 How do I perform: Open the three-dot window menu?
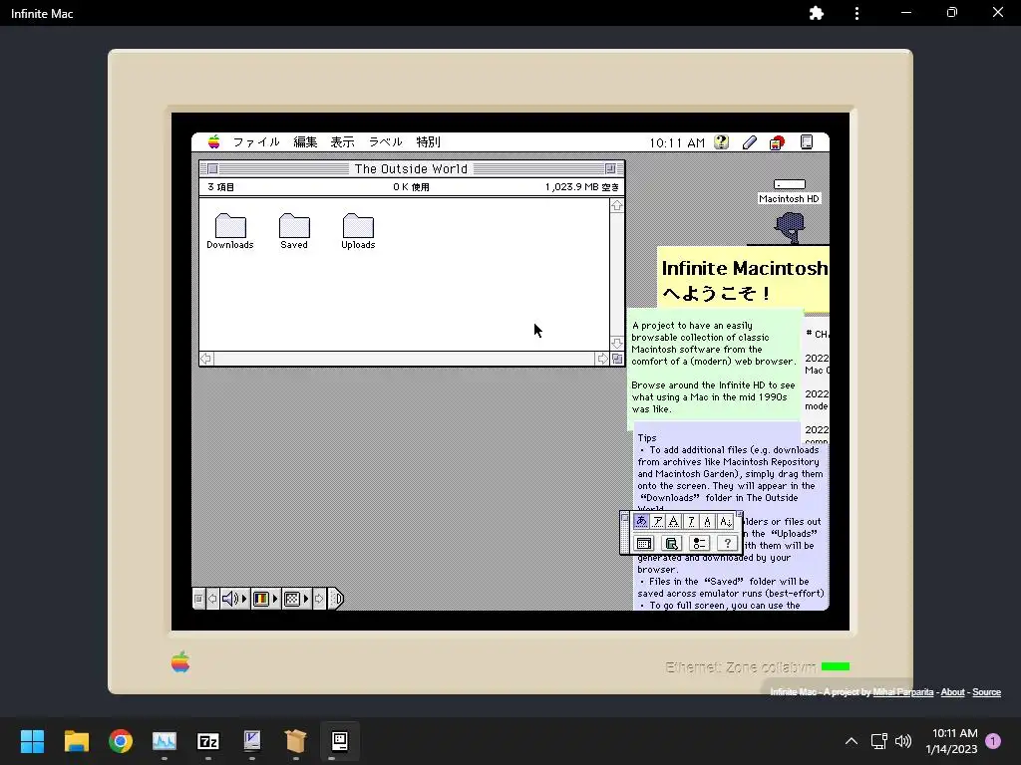(x=856, y=13)
